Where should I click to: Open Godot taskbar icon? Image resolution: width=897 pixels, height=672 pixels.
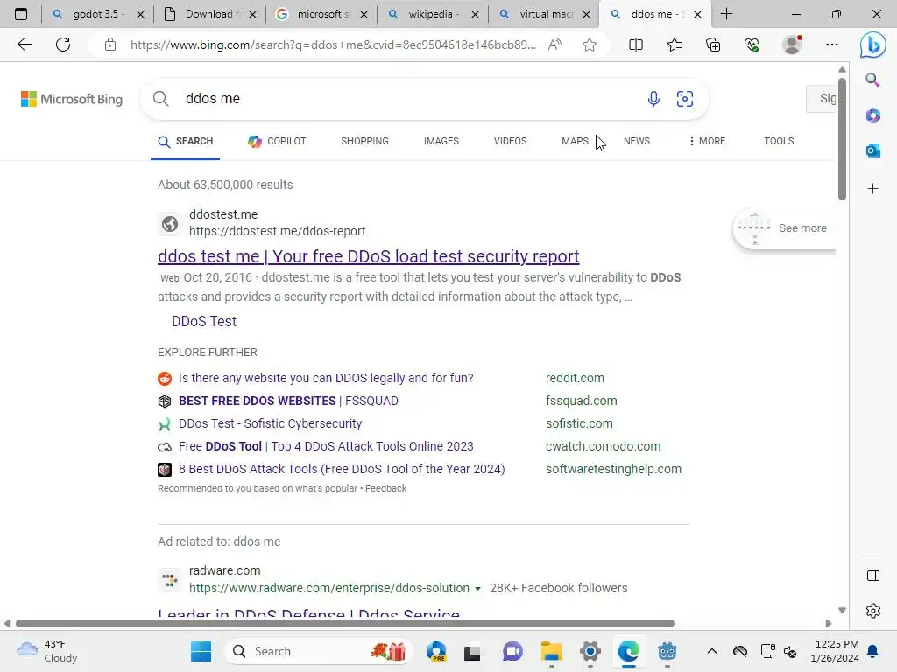pos(667,651)
